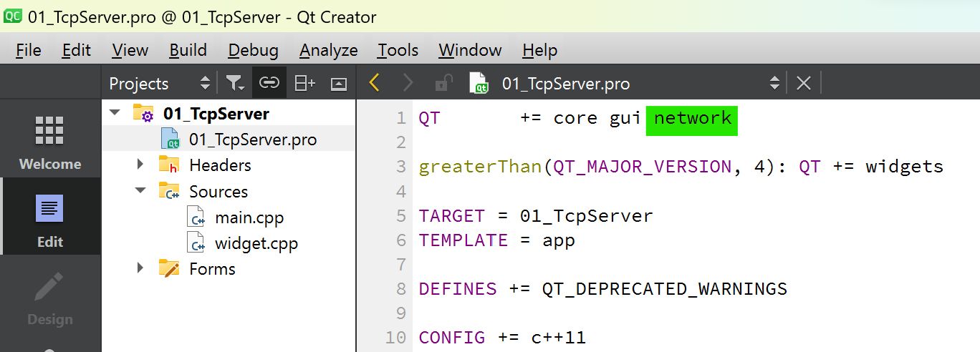Open the Debug menu
Screen dimensions: 980x352
pos(253,50)
